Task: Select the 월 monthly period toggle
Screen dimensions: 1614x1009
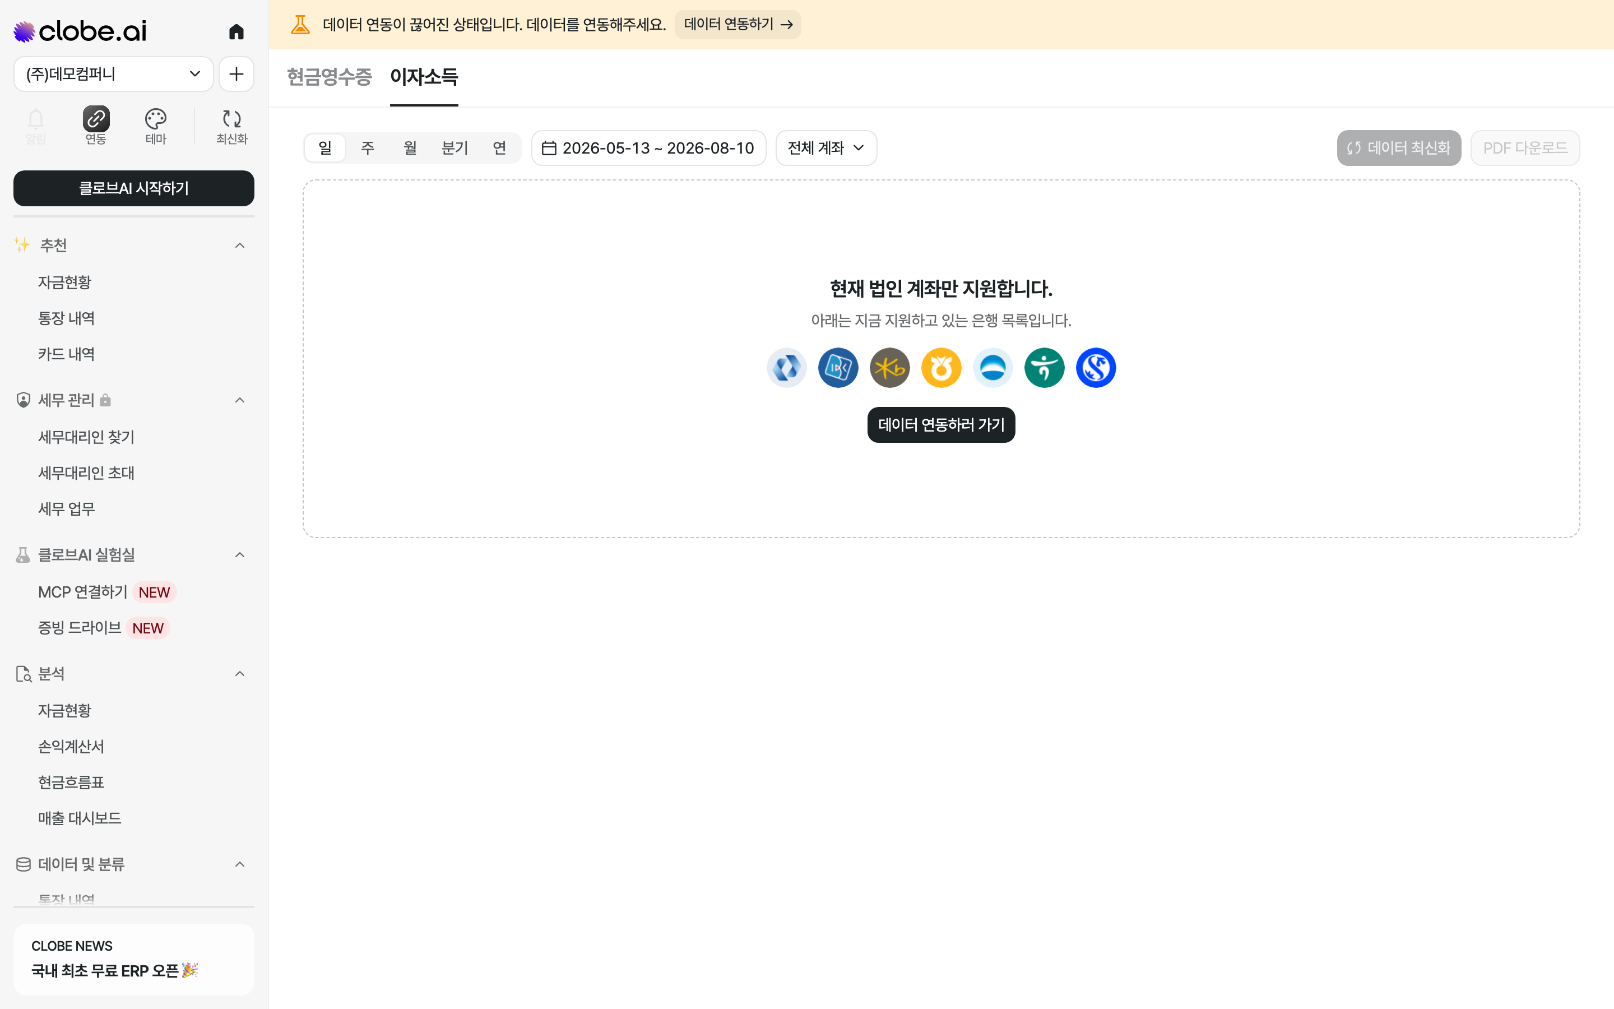Action: coord(410,148)
